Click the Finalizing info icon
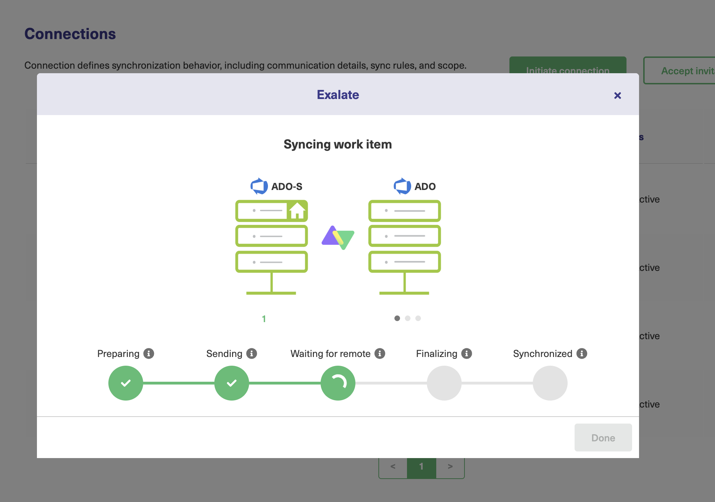This screenshot has height=502, width=715. [467, 353]
